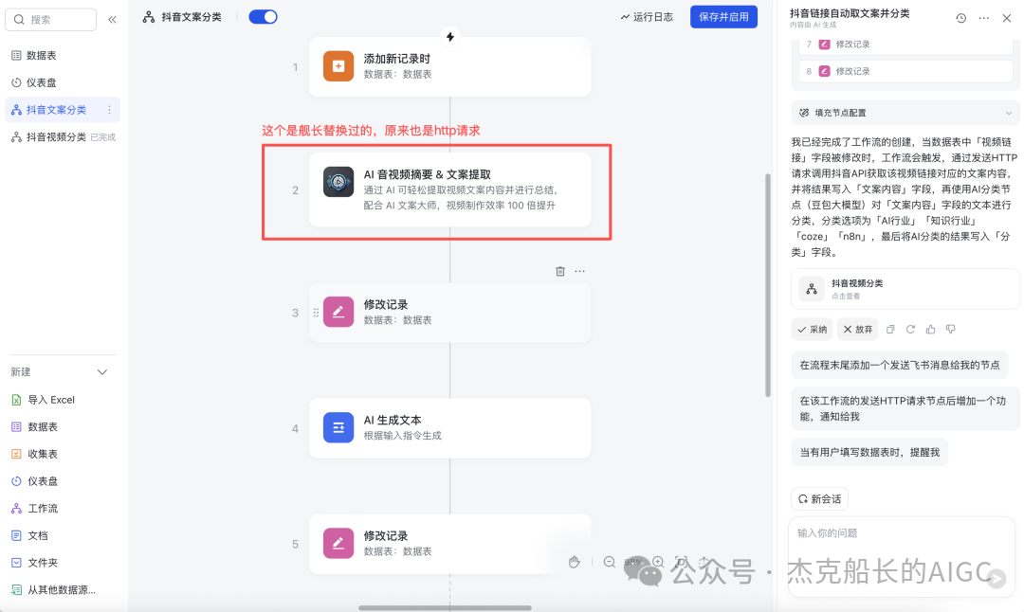Click 采纳 to accept AI result
Screen dimensions: 1024x612
click(x=812, y=330)
